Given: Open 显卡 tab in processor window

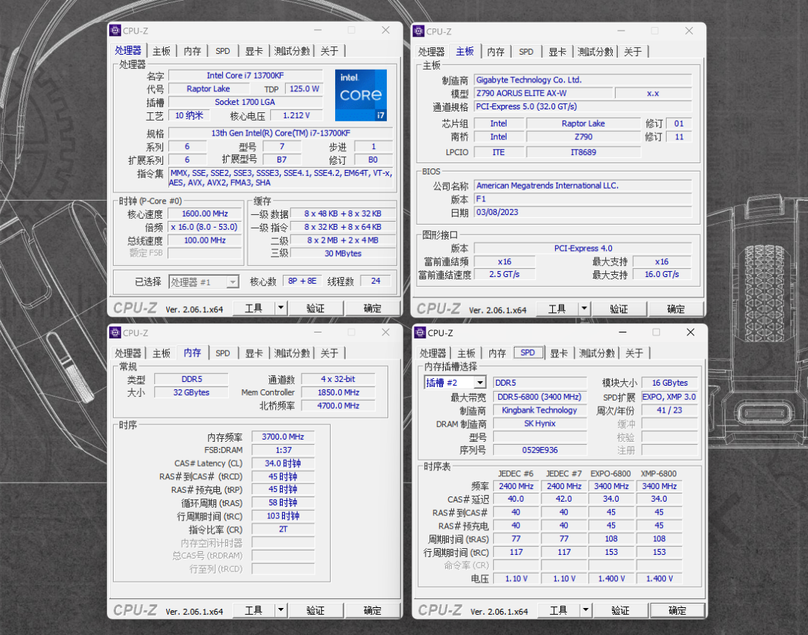Looking at the screenshot, I should tap(254, 51).
